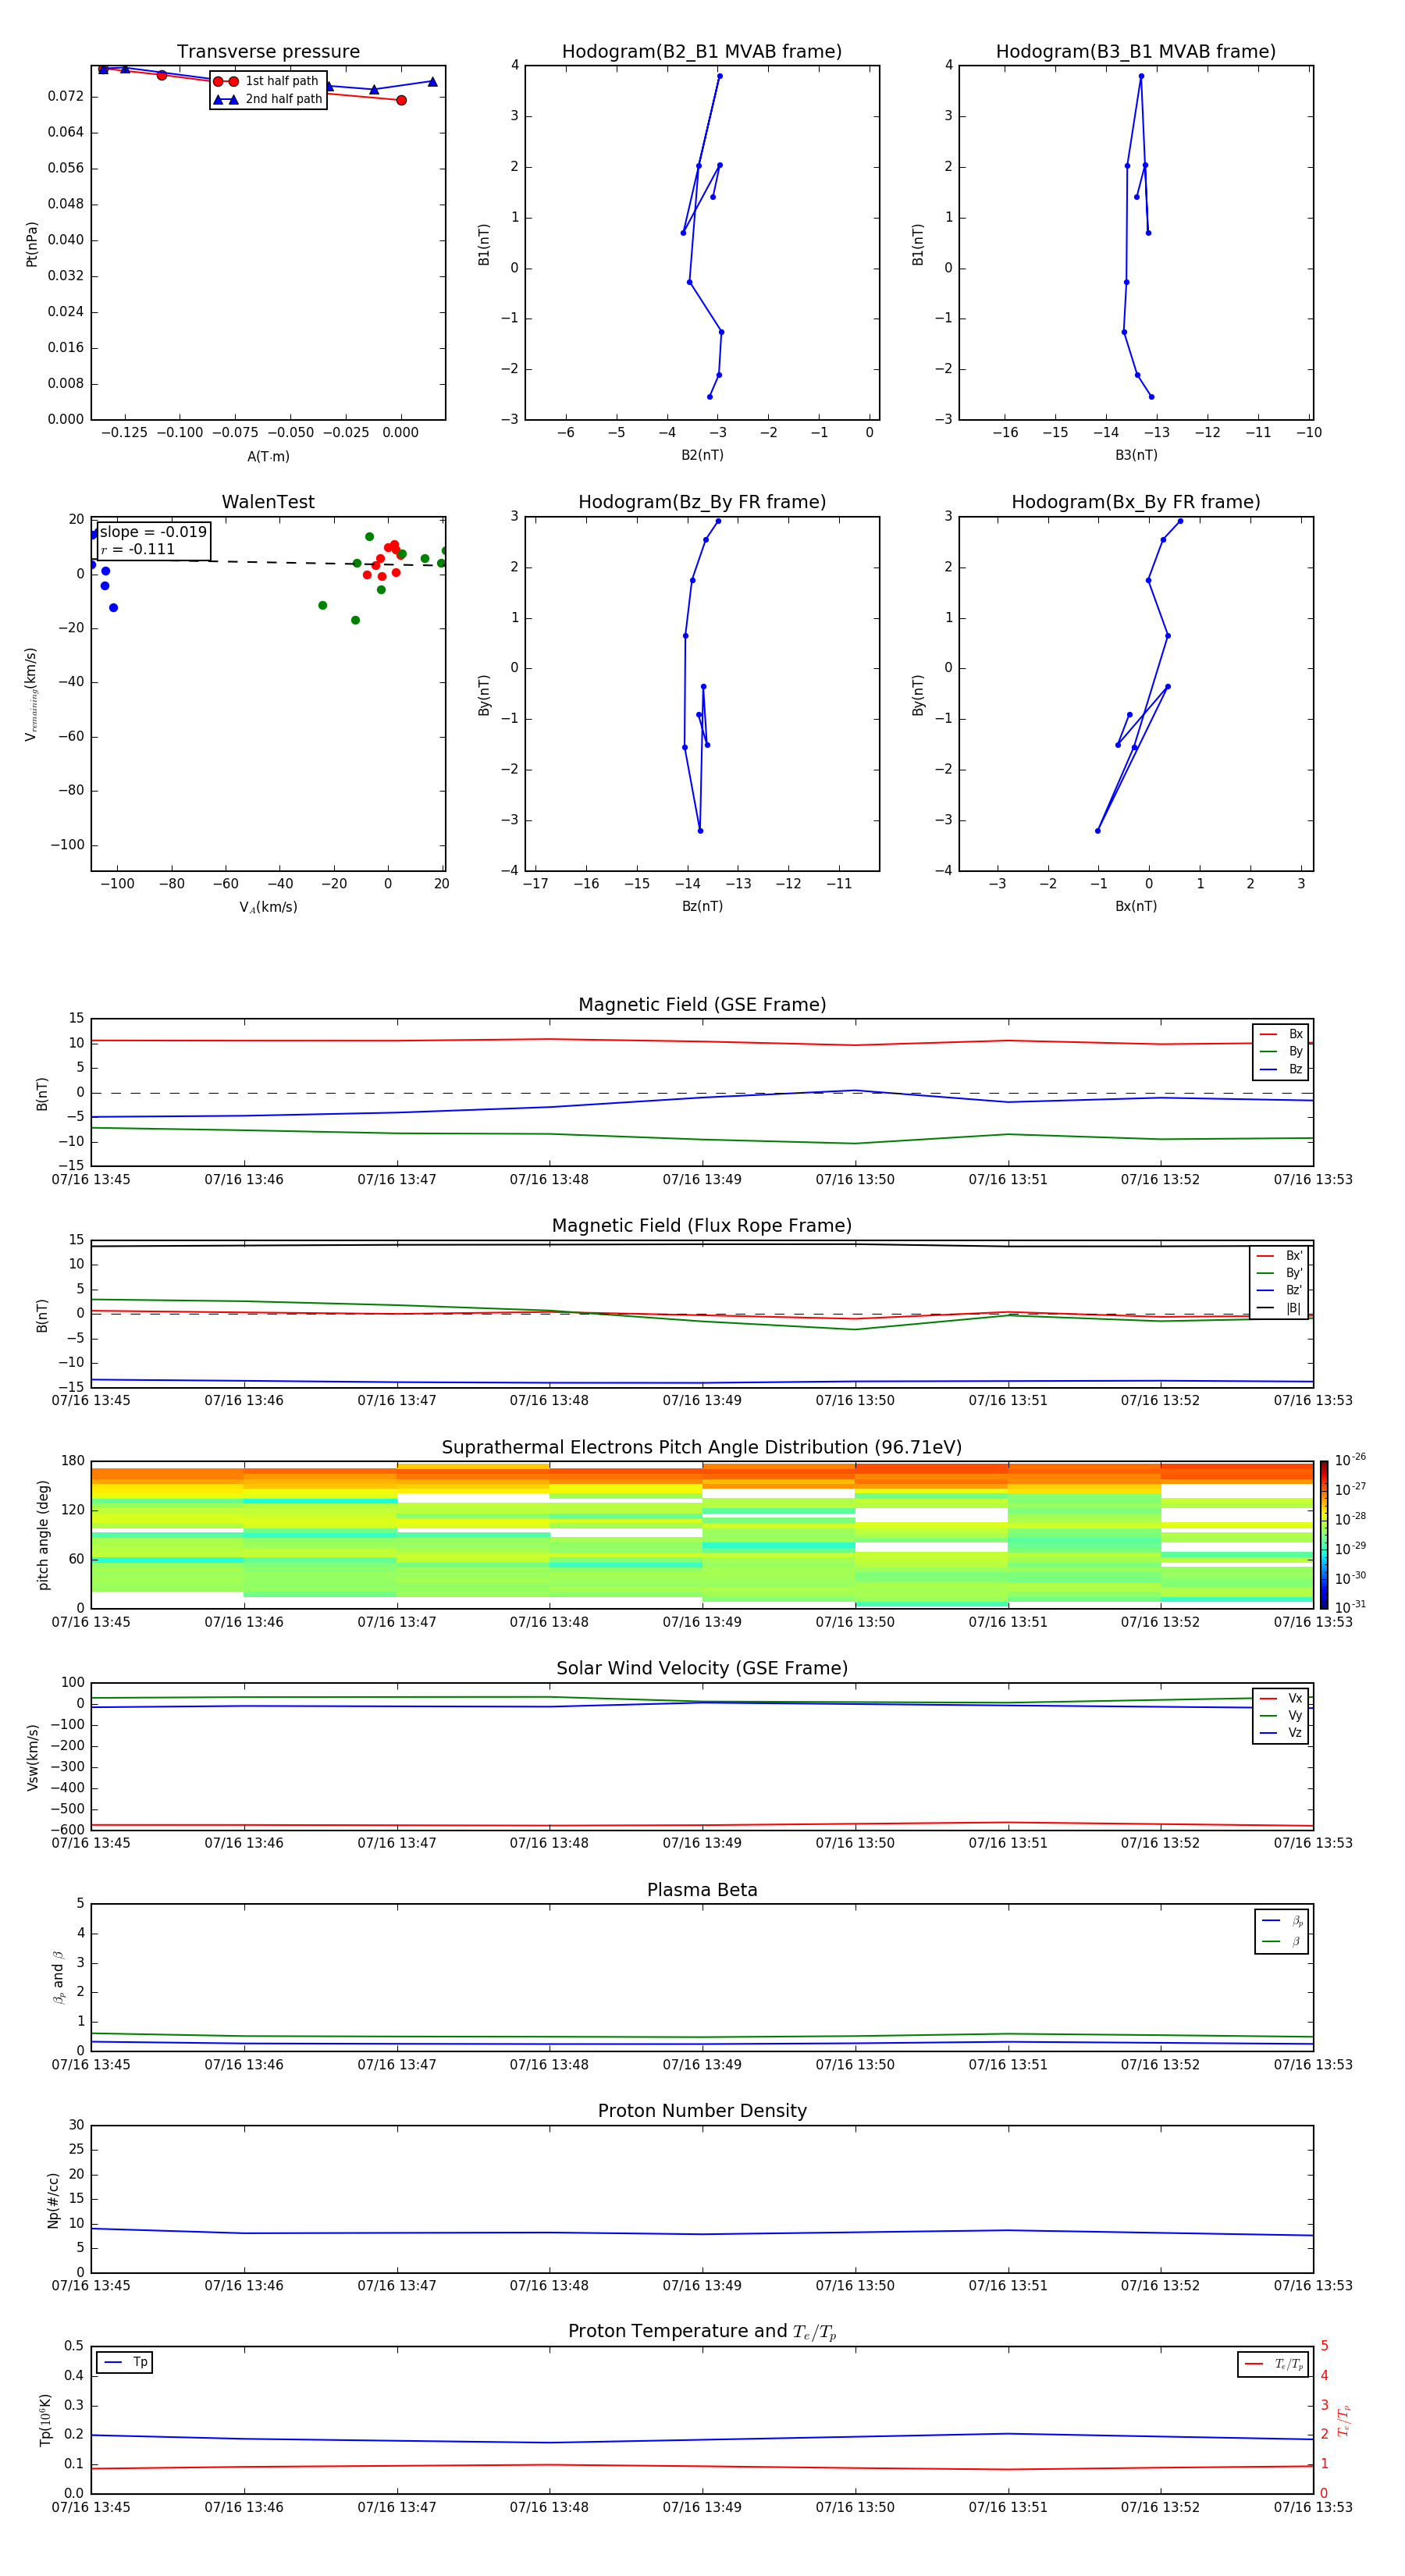Click the 'Magnetic Field (Flux Rope Frame)' title
The height and width of the screenshot is (2576, 1405).
[702, 1226]
